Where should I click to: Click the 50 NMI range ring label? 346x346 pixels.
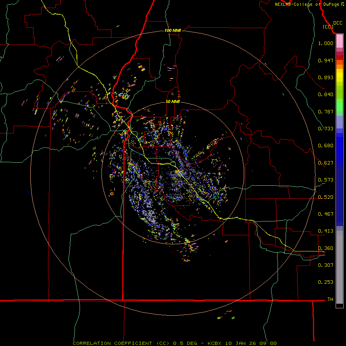coord(173,101)
